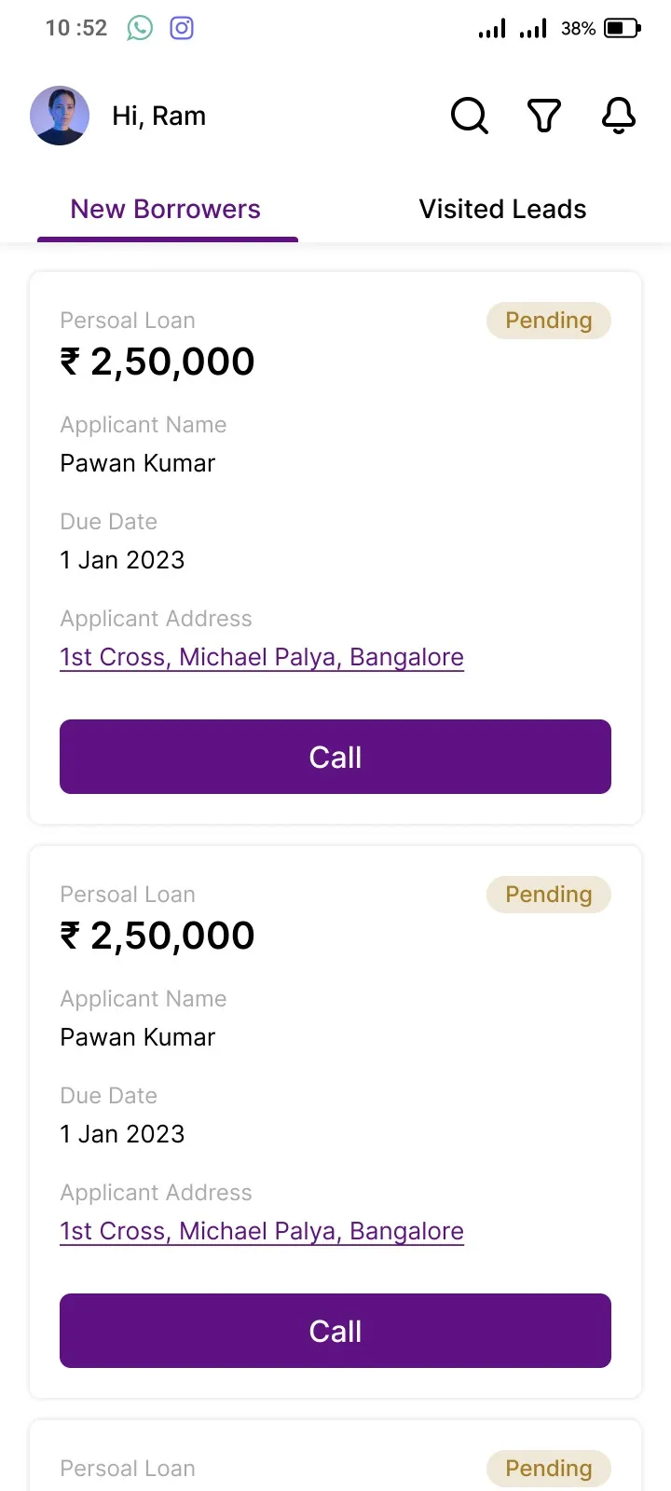Open second applicant's Michael Palya address link
The width and height of the screenshot is (671, 1491).
[262, 1231]
